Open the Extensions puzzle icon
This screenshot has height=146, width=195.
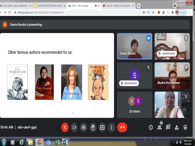point(172,13)
